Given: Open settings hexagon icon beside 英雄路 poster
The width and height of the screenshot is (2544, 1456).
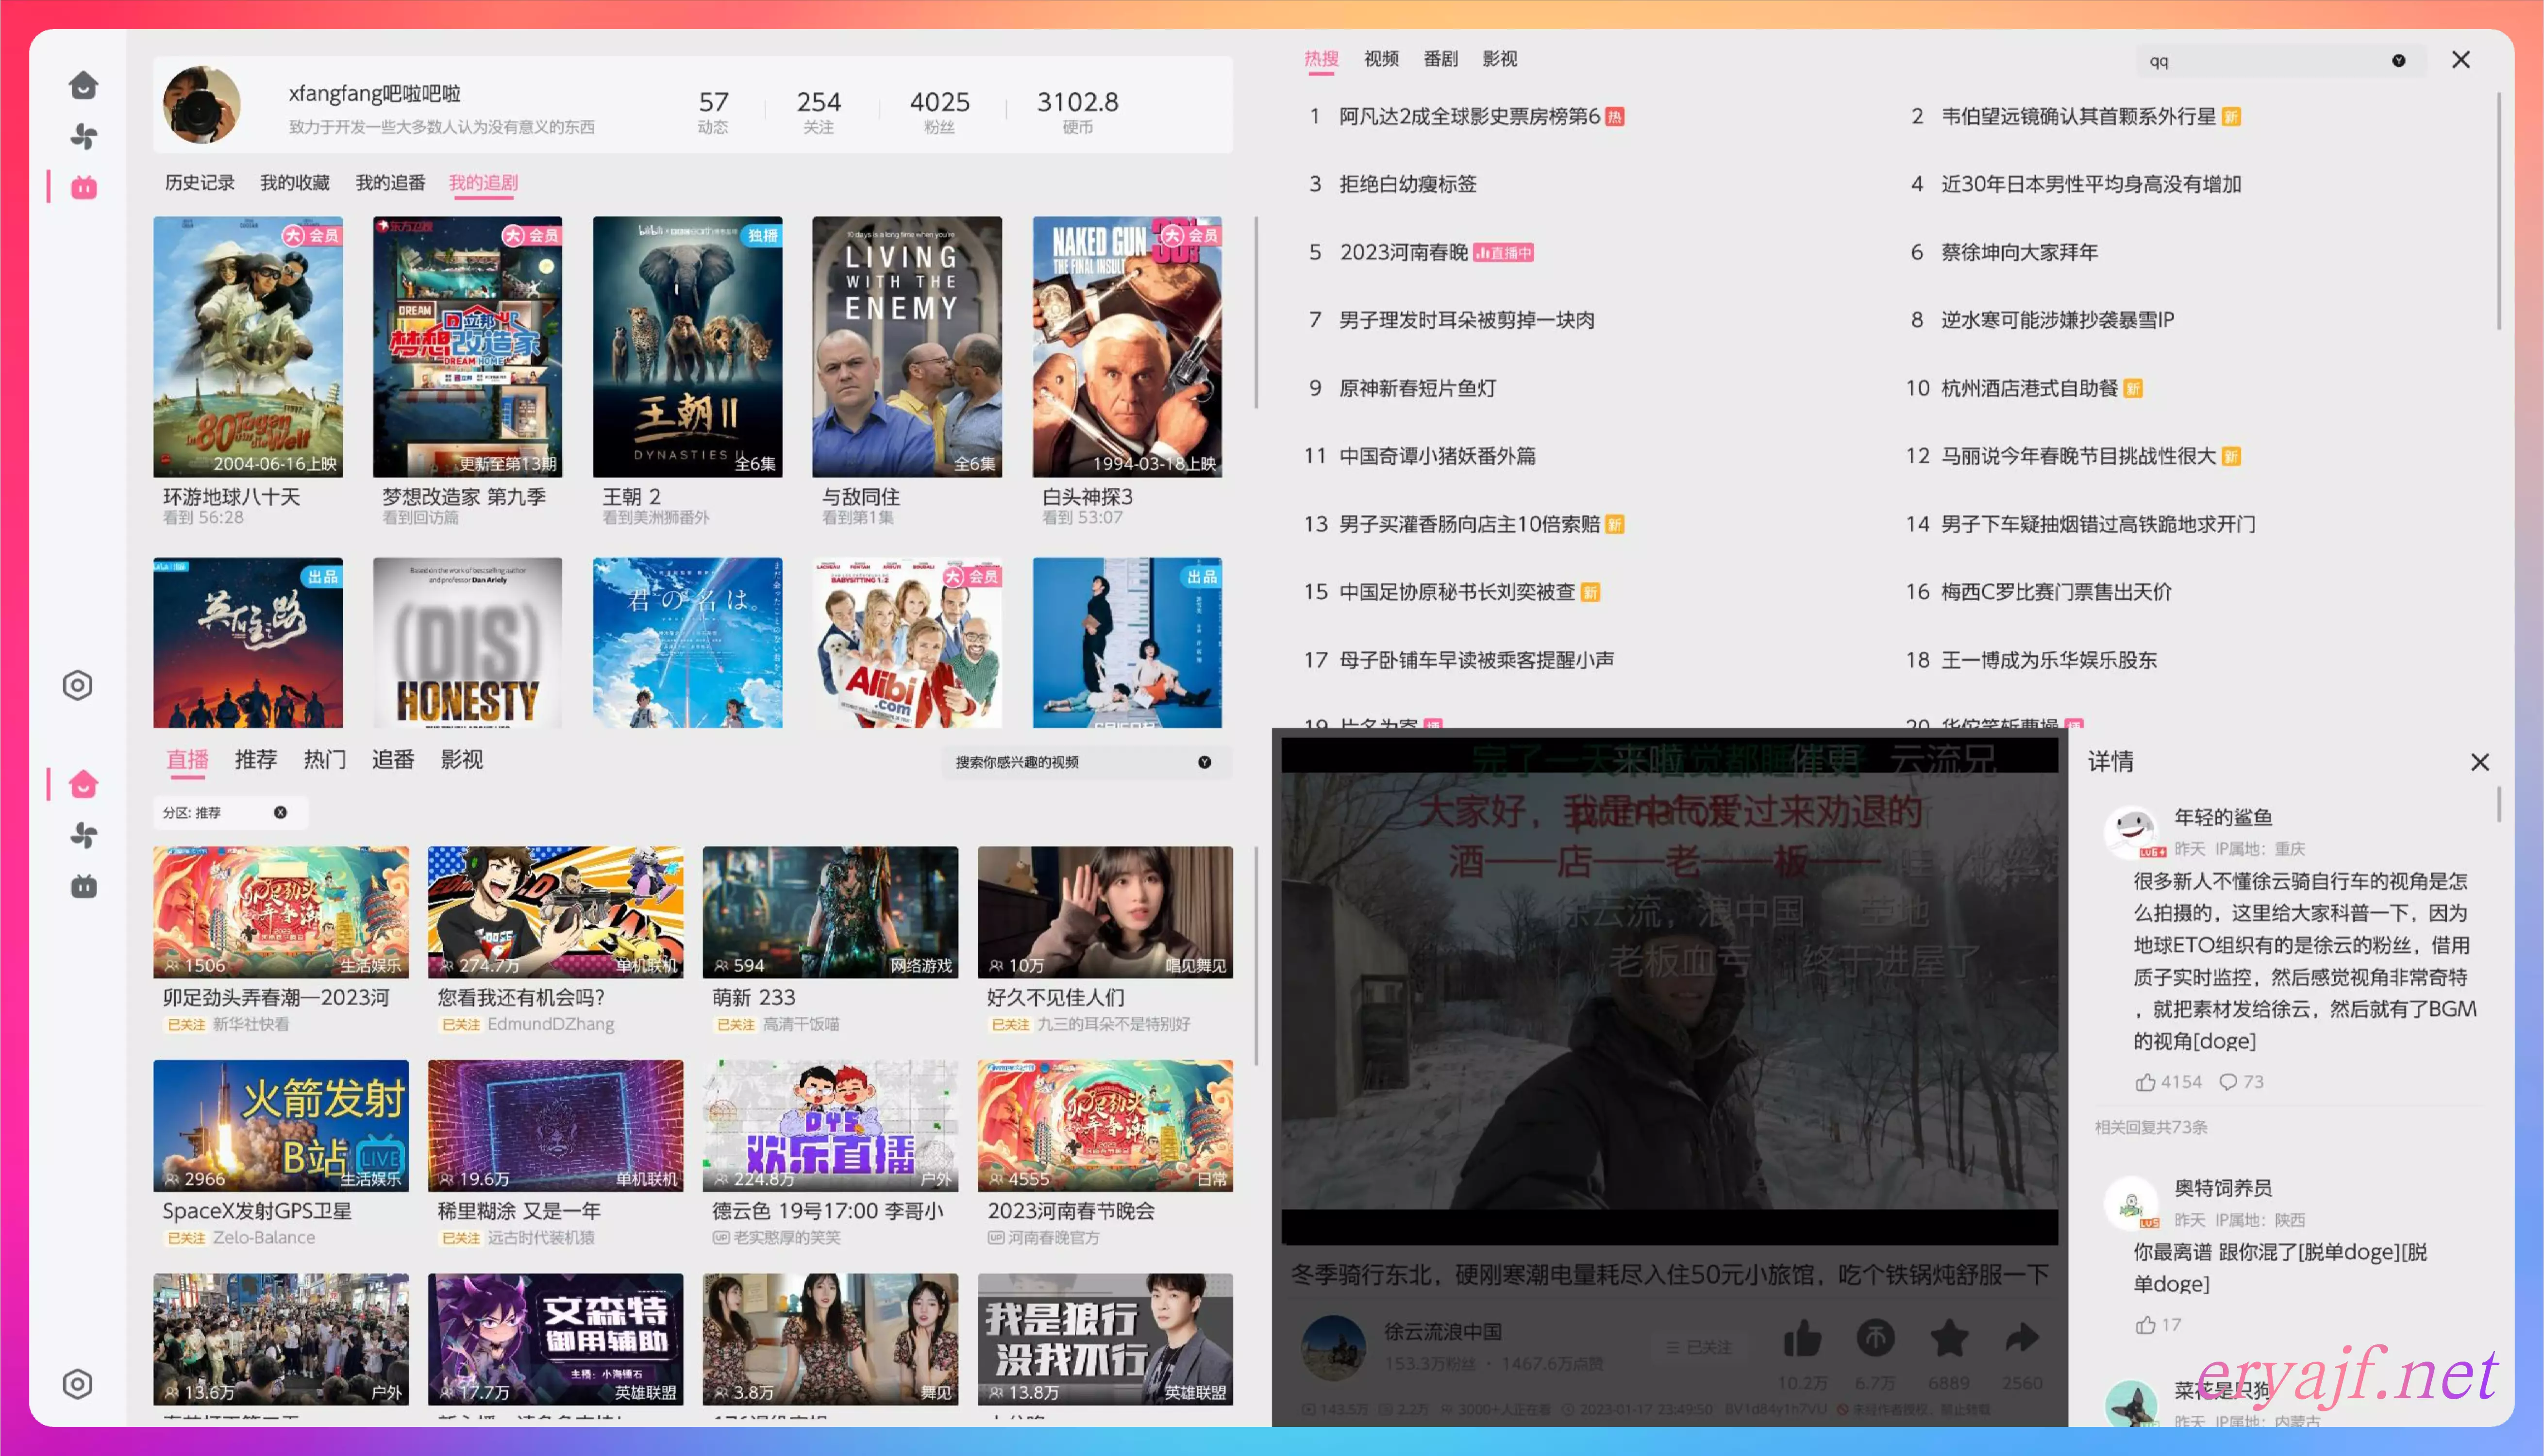Looking at the screenshot, I should point(78,685).
